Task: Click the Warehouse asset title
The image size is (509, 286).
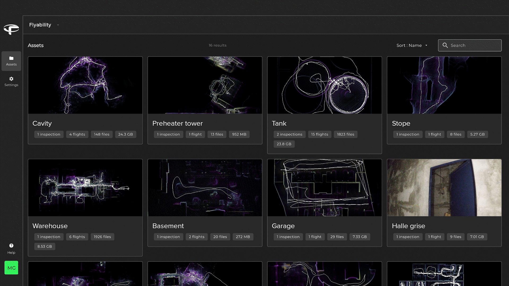Action: pos(50,226)
